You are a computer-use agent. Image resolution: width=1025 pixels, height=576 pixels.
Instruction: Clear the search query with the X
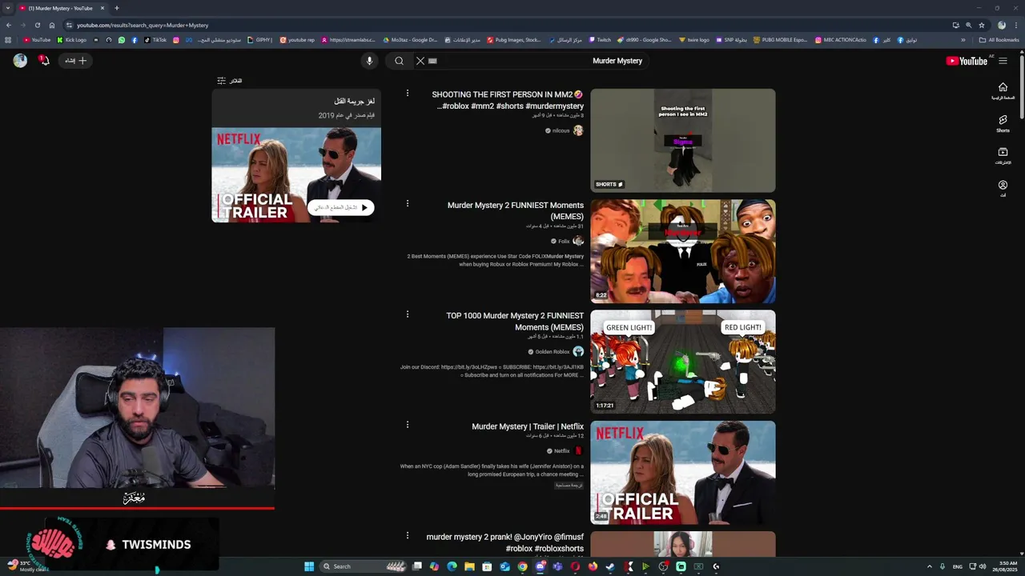(420, 61)
